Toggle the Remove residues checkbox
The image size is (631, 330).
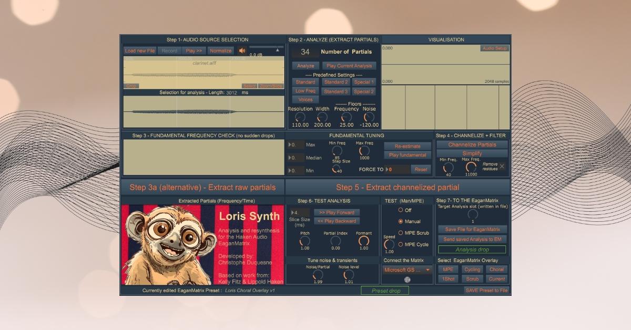(x=502, y=167)
